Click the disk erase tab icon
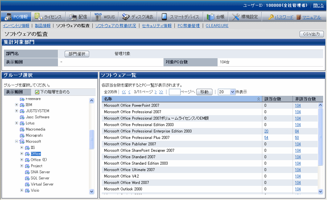Screen dimensions: 327x200 point(126,17)
